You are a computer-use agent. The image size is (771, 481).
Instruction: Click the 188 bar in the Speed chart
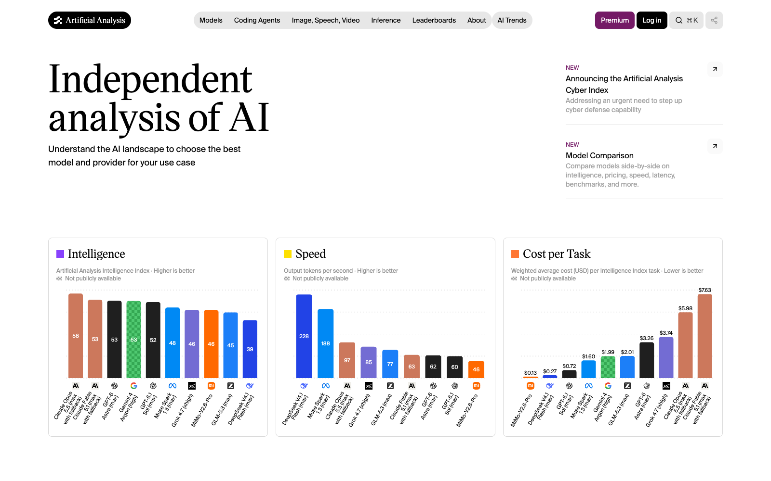326,343
